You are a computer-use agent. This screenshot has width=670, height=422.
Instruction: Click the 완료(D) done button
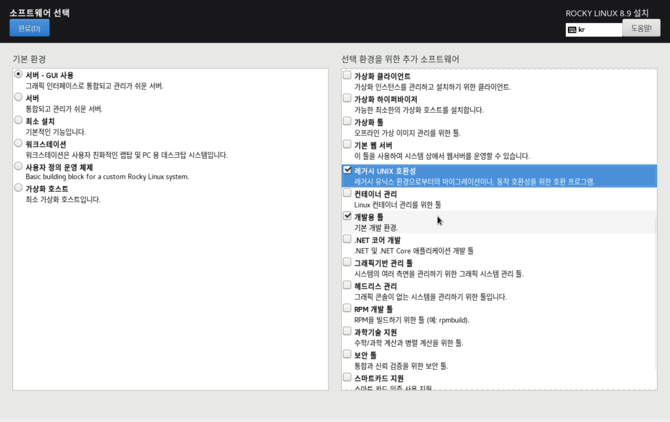[x=29, y=28]
